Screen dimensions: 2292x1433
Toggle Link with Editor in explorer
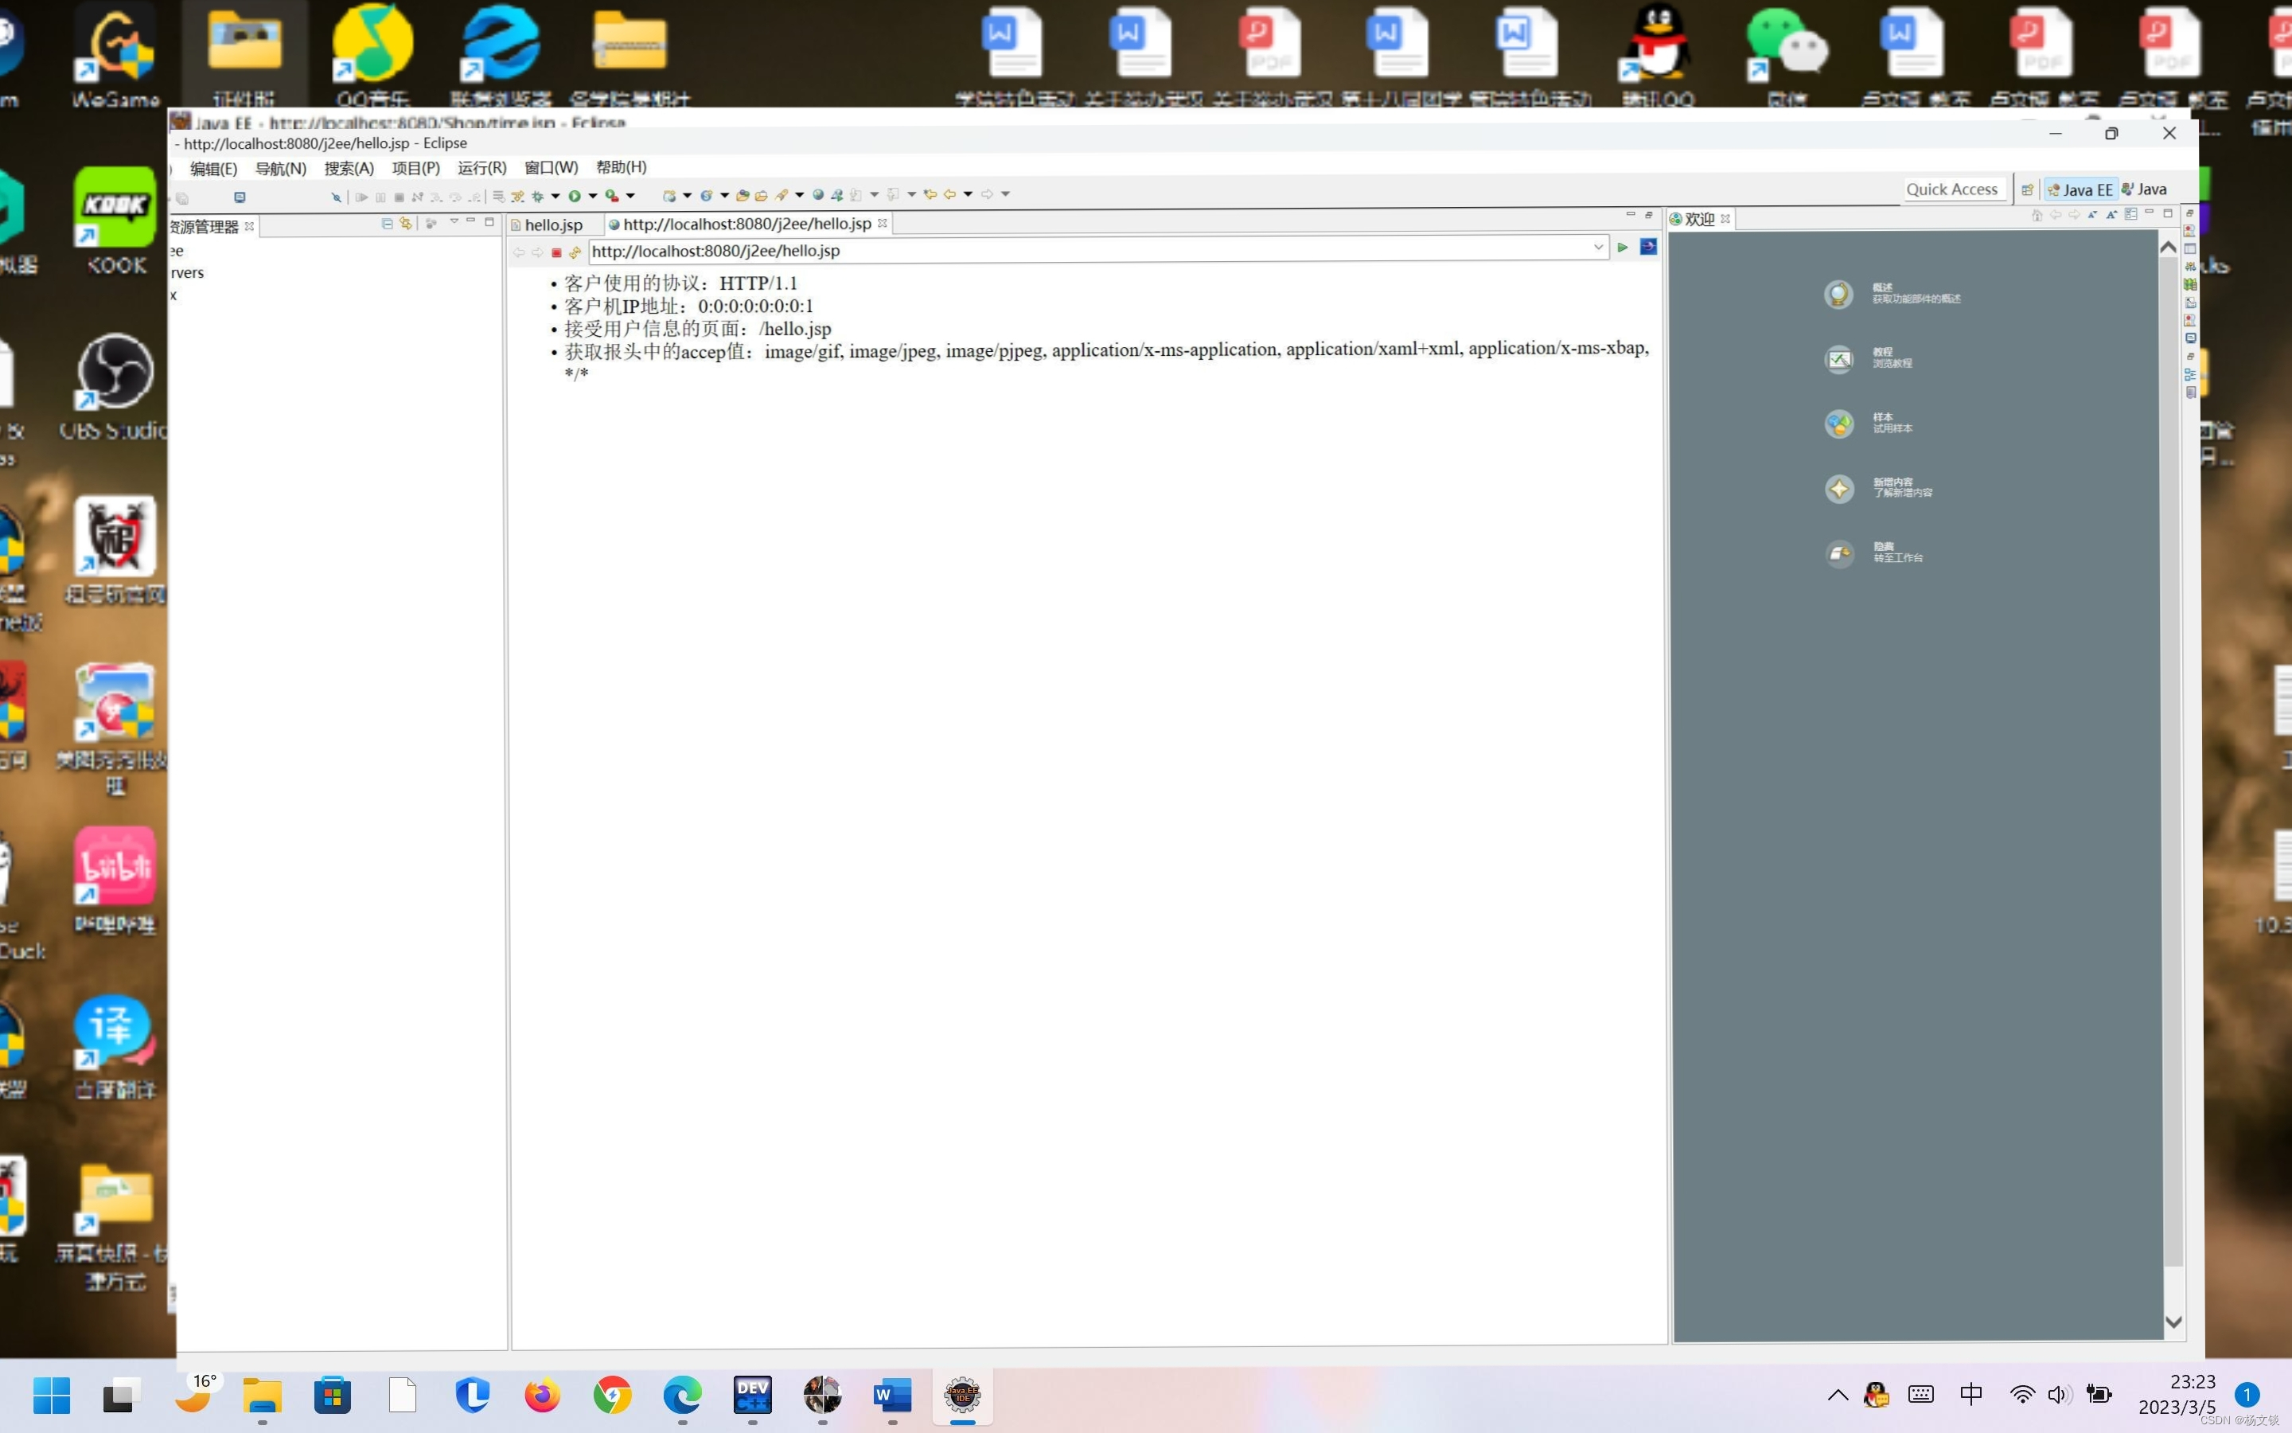click(x=405, y=224)
